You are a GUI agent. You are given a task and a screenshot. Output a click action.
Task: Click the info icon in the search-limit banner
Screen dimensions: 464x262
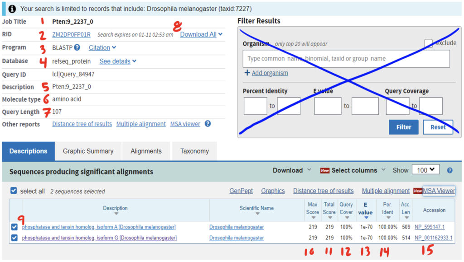(12, 9)
